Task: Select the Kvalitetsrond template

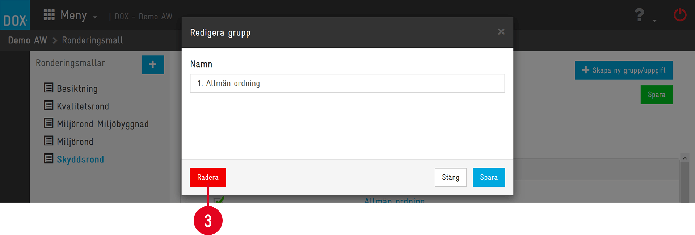Action: pos(83,106)
